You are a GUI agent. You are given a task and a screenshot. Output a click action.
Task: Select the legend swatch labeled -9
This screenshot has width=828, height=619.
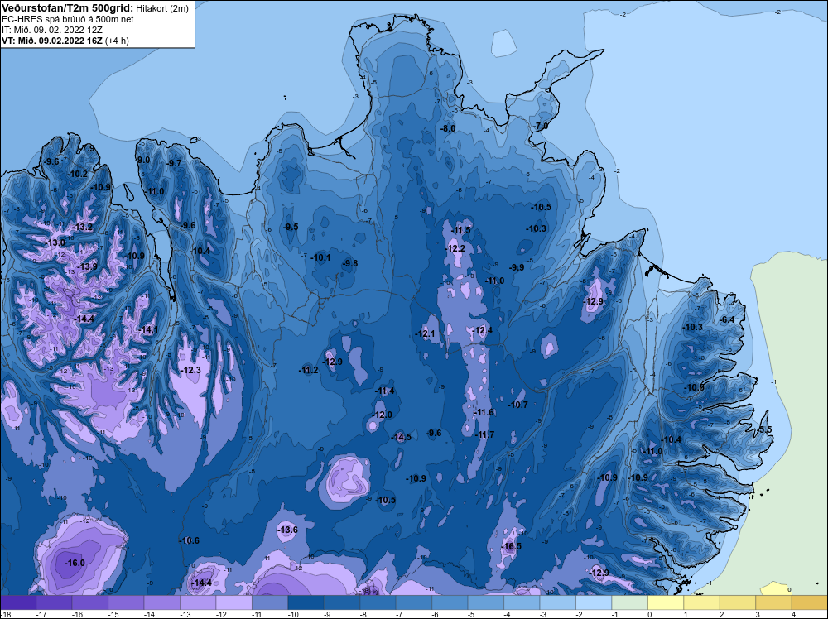[342, 602]
